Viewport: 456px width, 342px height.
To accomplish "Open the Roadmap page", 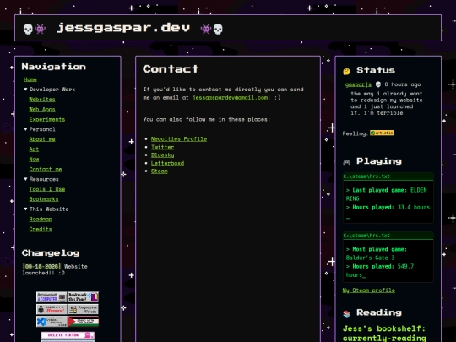I will click(x=41, y=220).
